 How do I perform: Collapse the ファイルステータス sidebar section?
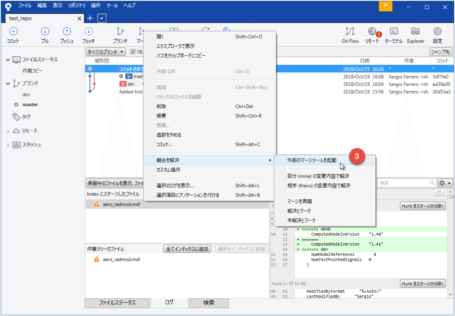[8, 59]
